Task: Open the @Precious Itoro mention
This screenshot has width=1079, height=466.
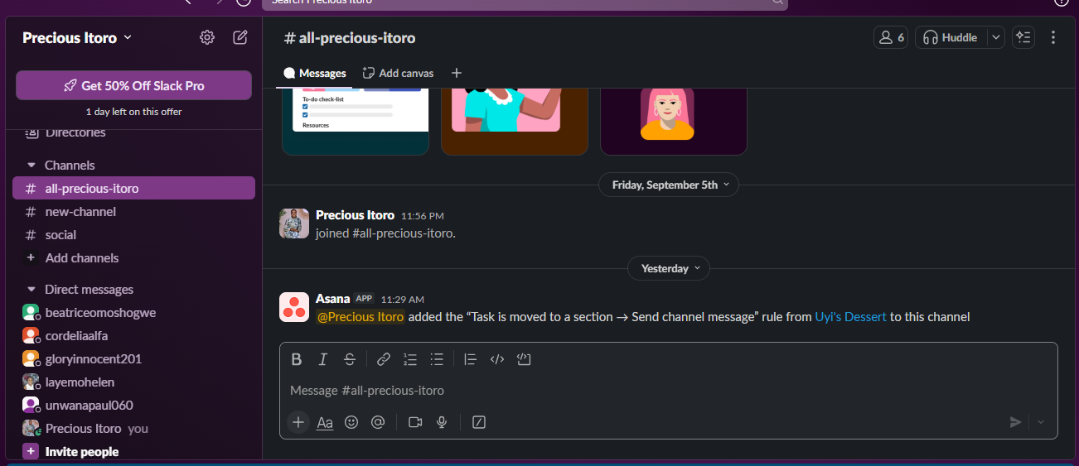Action: [360, 316]
